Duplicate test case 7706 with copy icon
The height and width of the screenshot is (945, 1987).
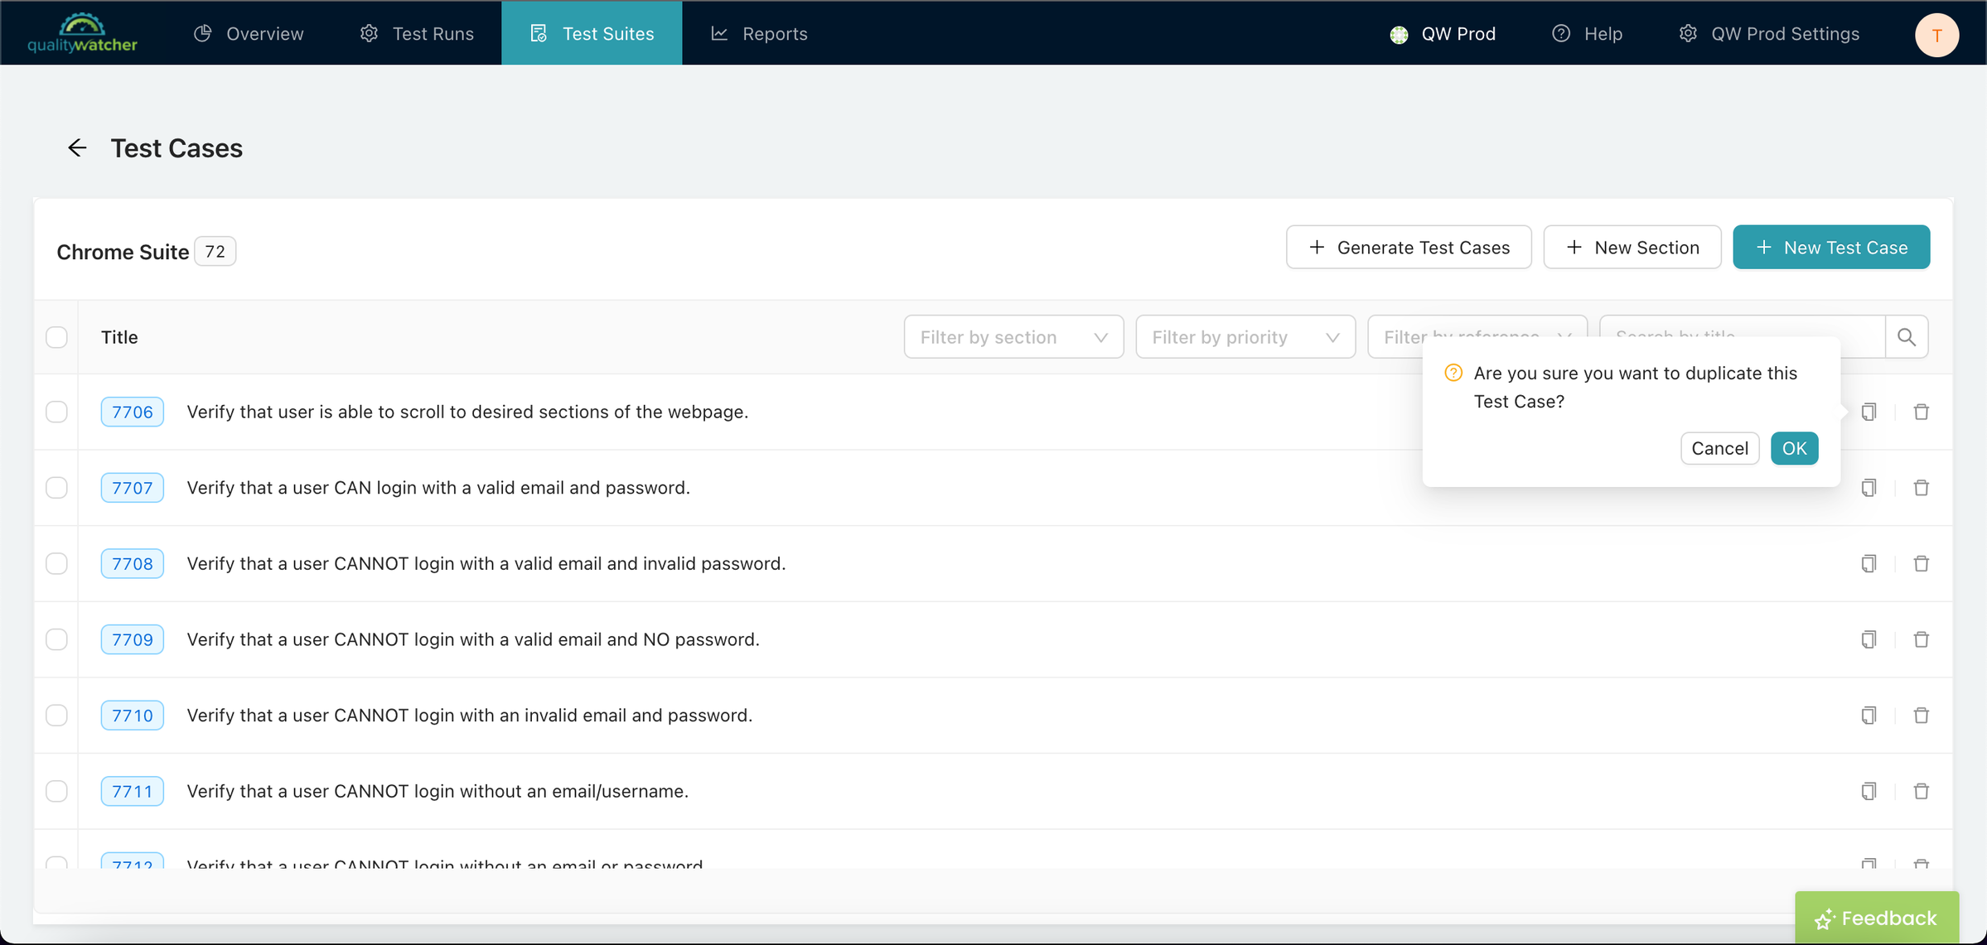1869,412
